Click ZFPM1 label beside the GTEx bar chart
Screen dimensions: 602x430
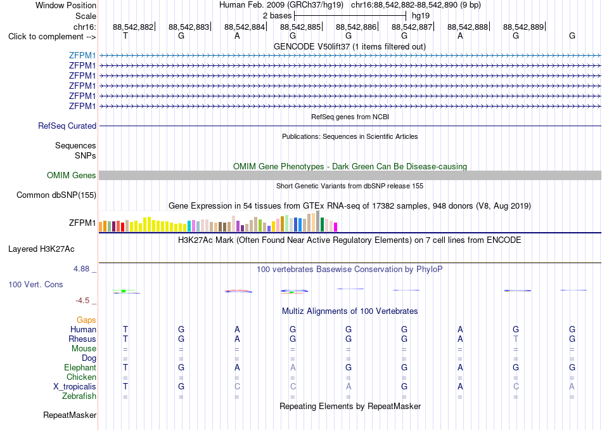[x=82, y=223]
